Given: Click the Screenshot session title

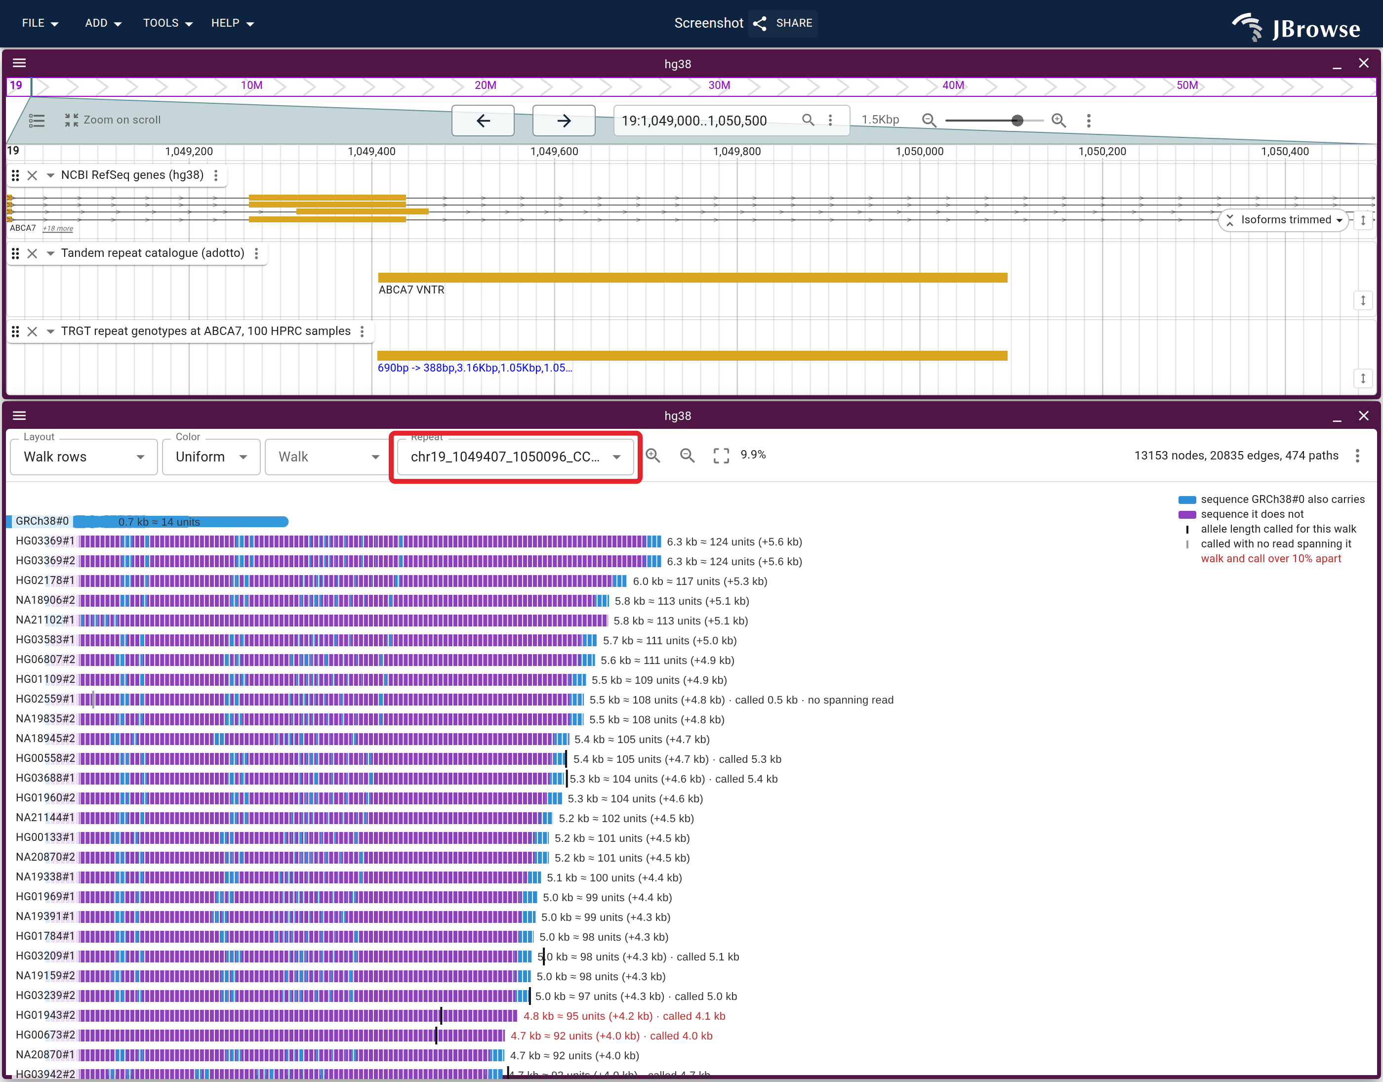Looking at the screenshot, I should (709, 23).
